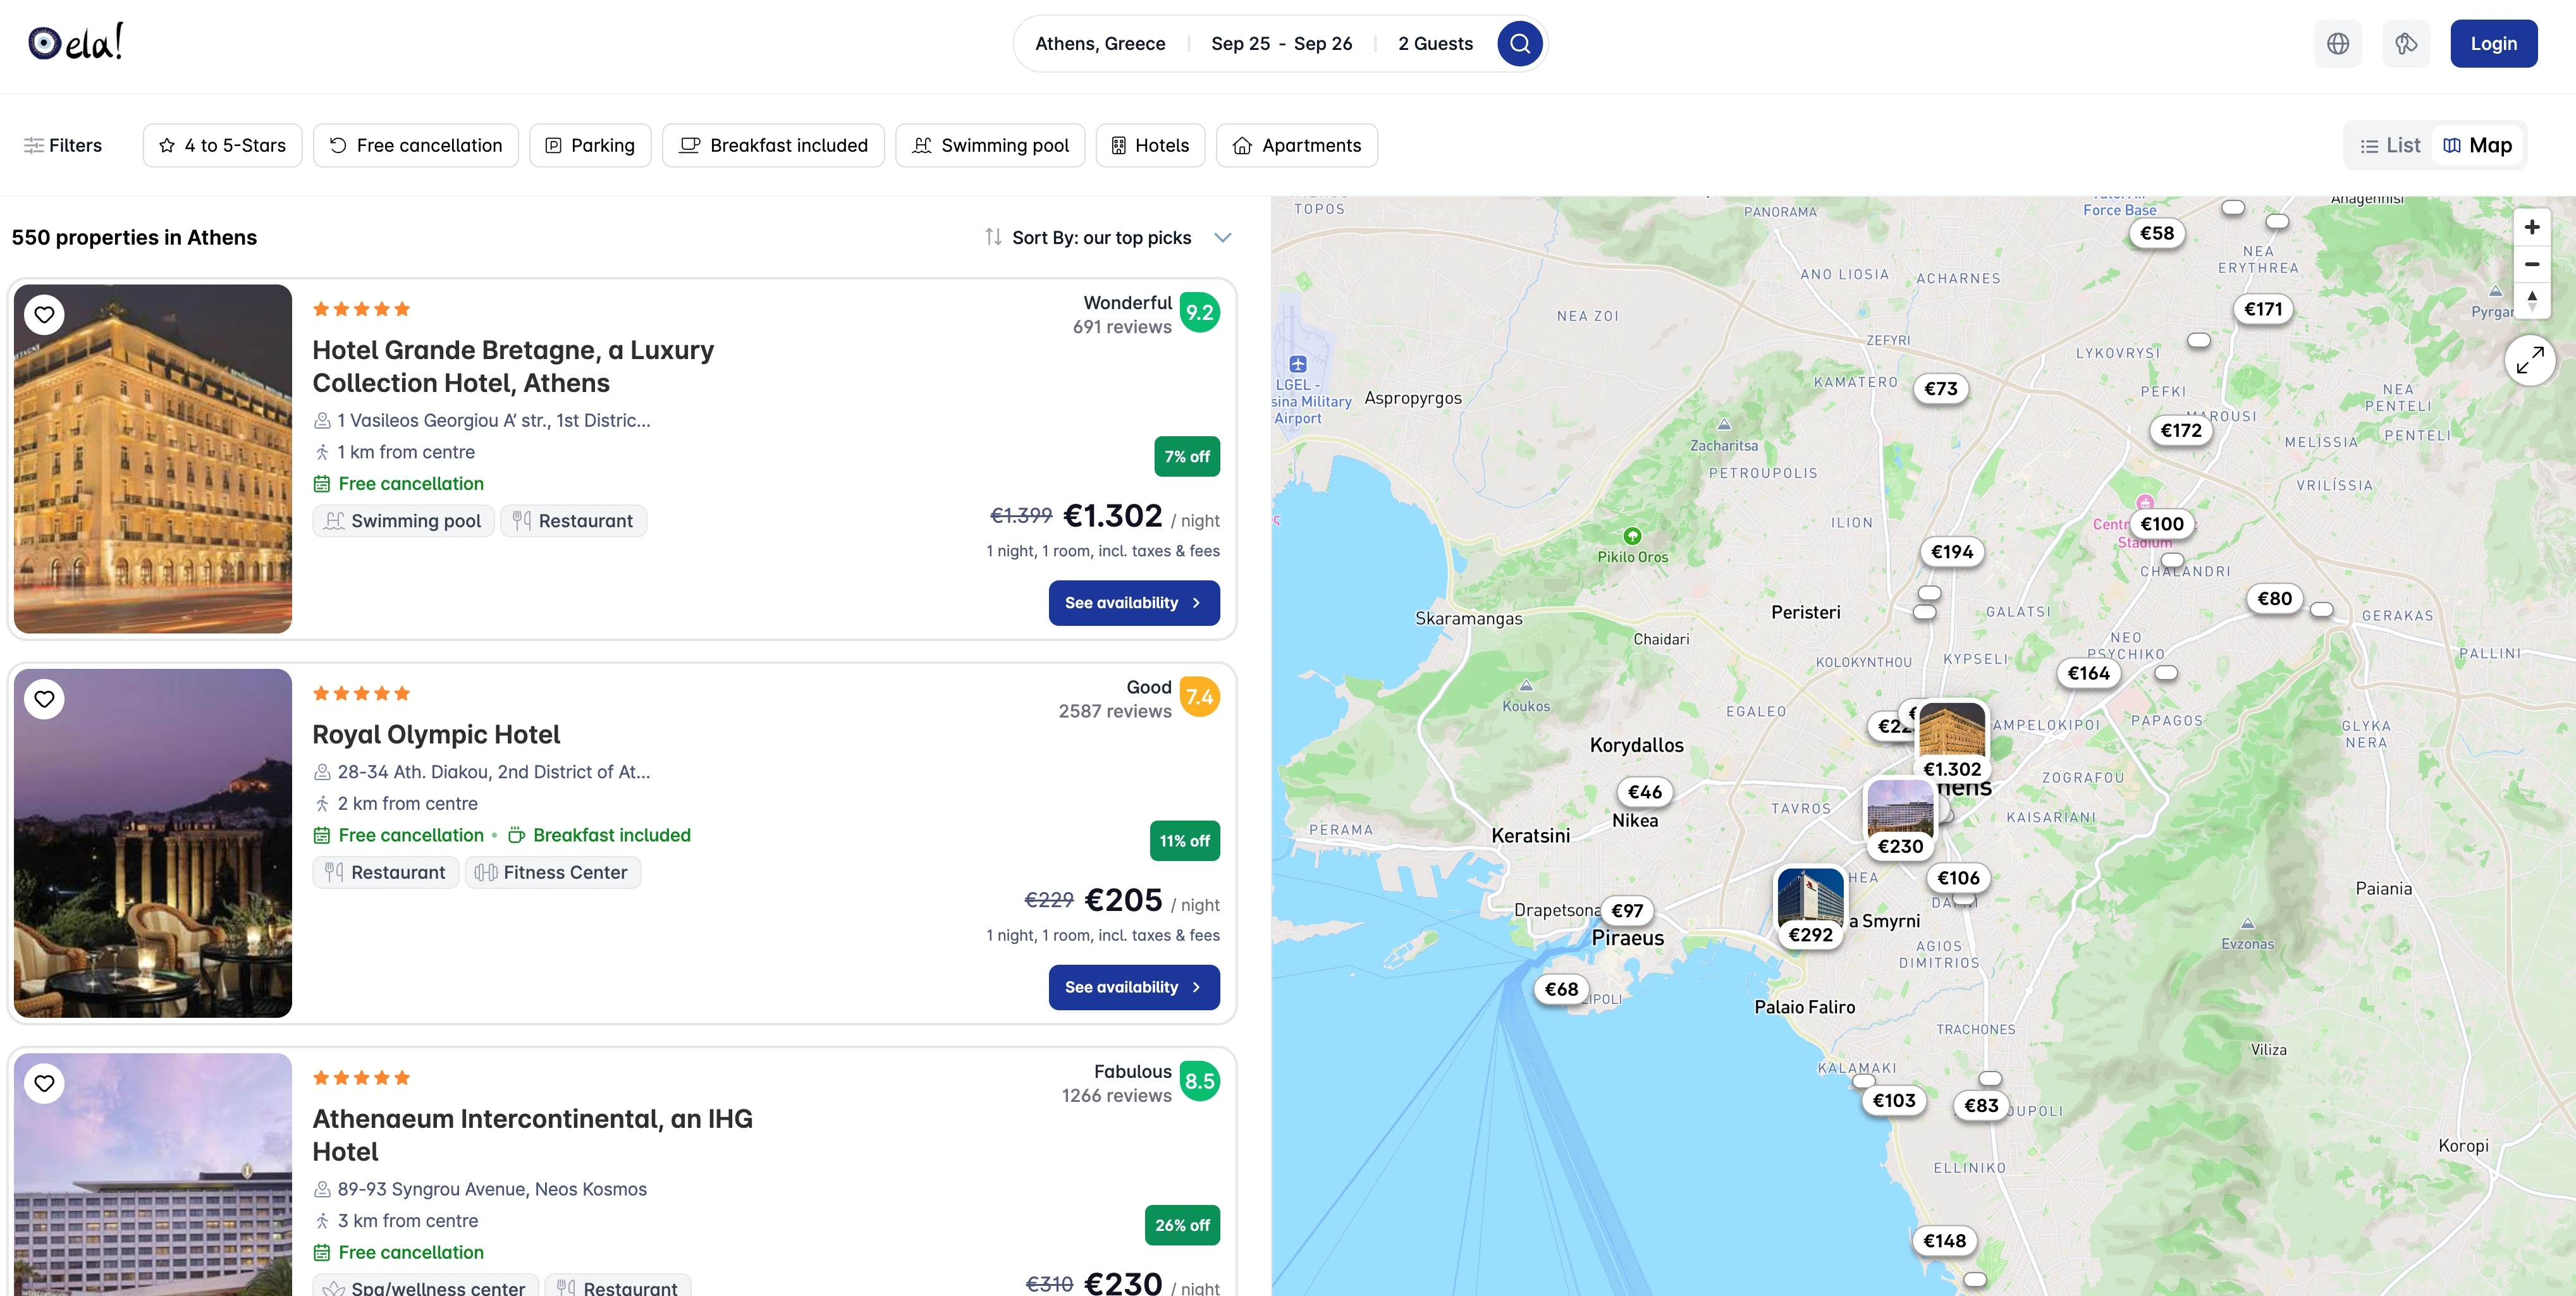Favorite Hotel Grande Bretagne with heart icon
Screen dimensions: 2576x1296
[44, 315]
